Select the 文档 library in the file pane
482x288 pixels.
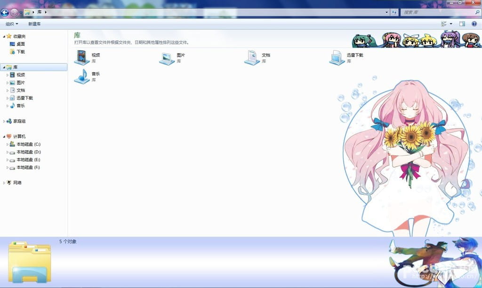click(257, 57)
